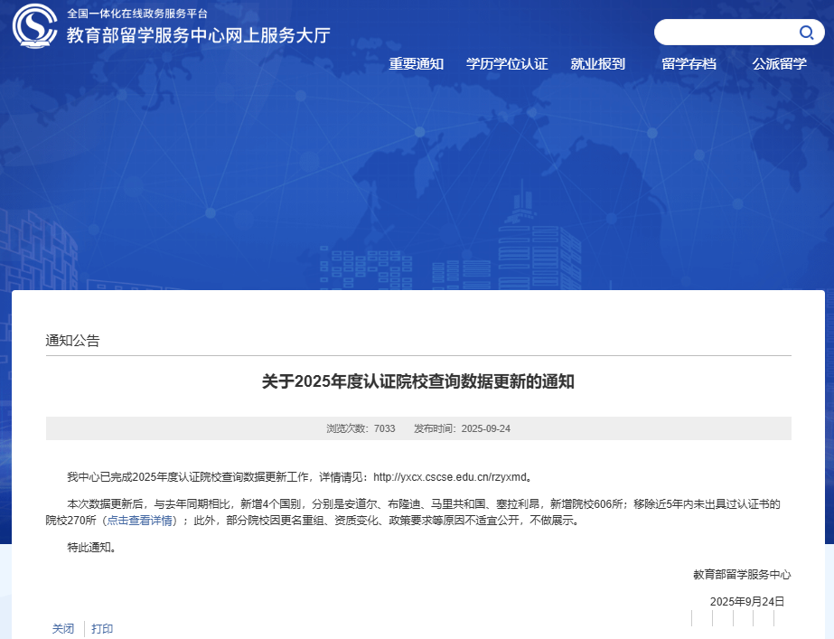Click the 关闭 button at bottom left

61,628
